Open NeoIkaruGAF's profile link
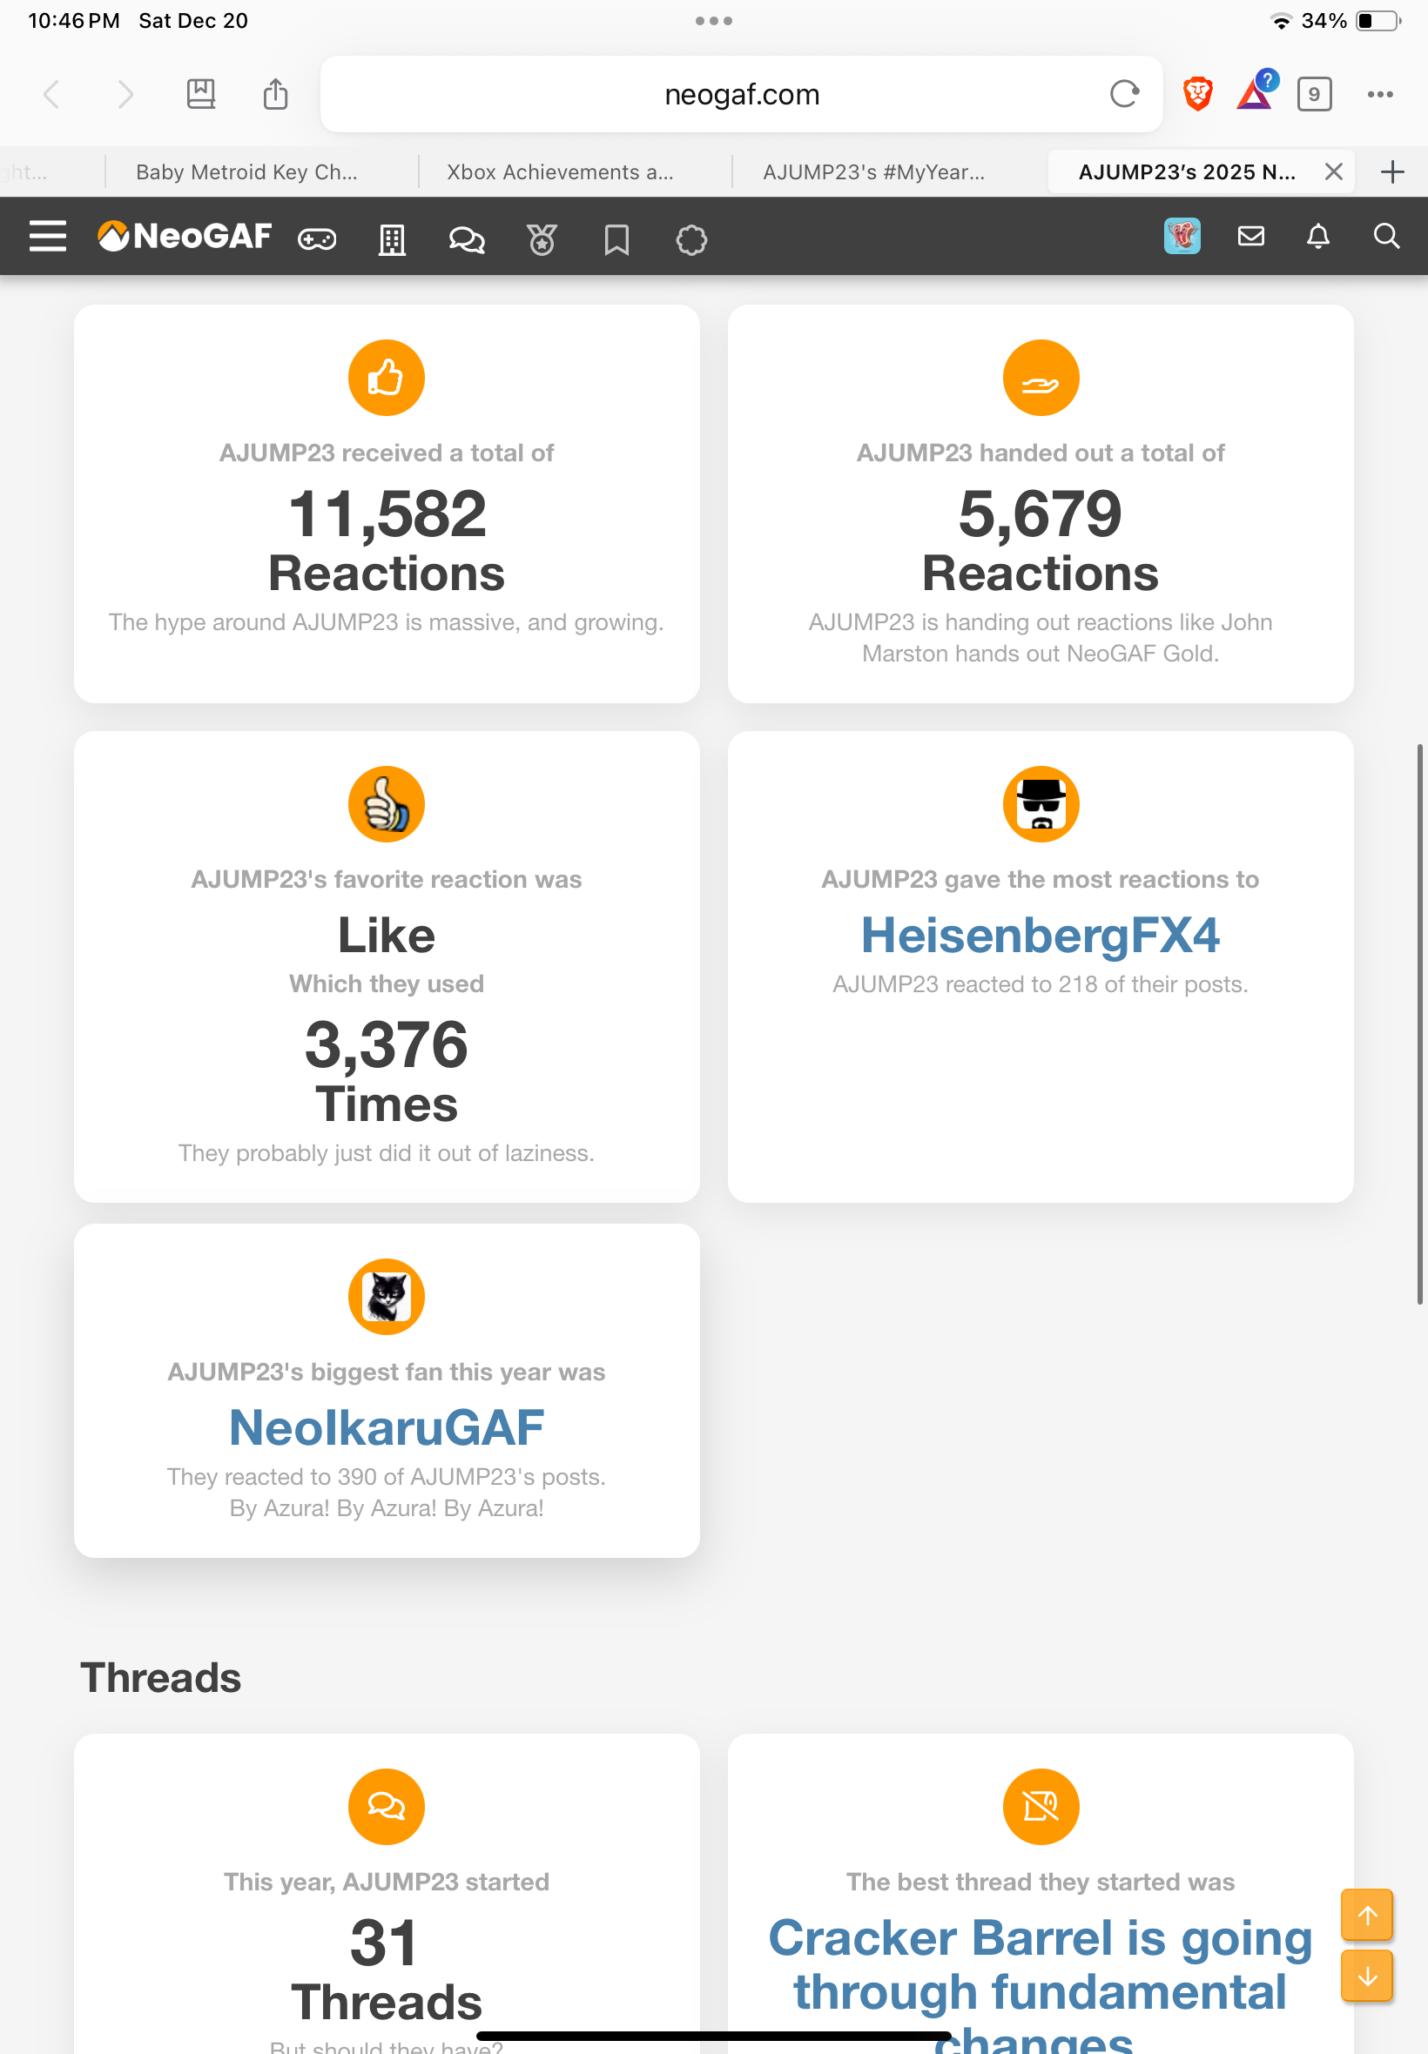The image size is (1428, 2054). point(386,1428)
